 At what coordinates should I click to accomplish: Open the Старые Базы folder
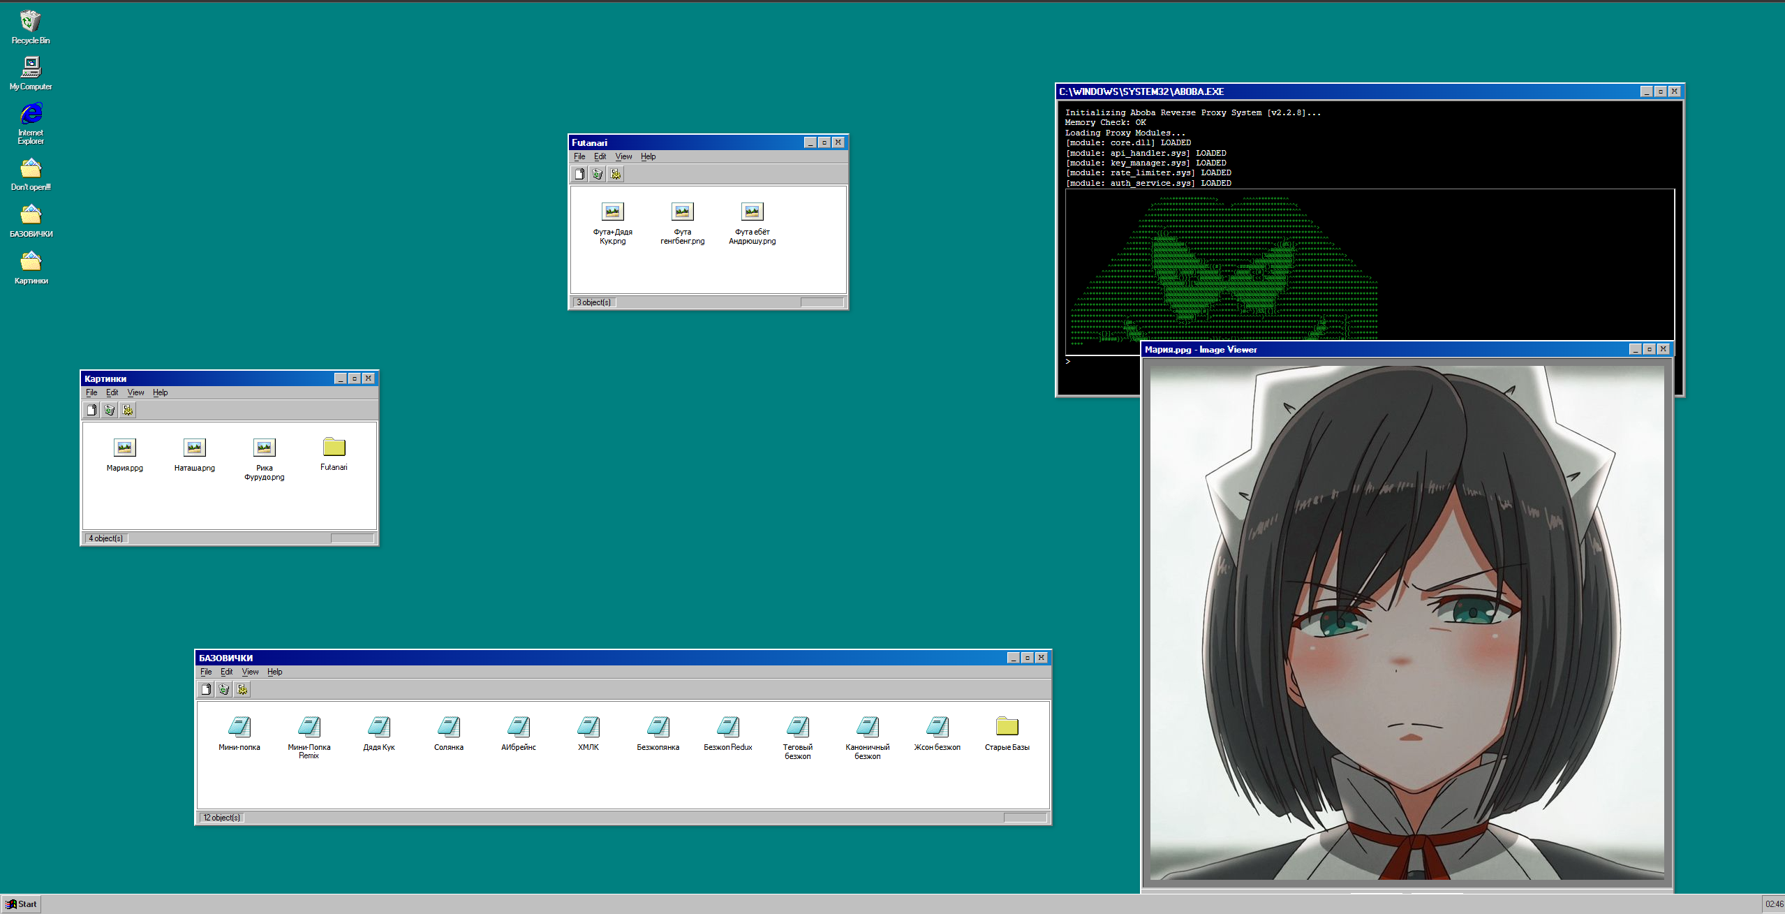pos(1007,728)
